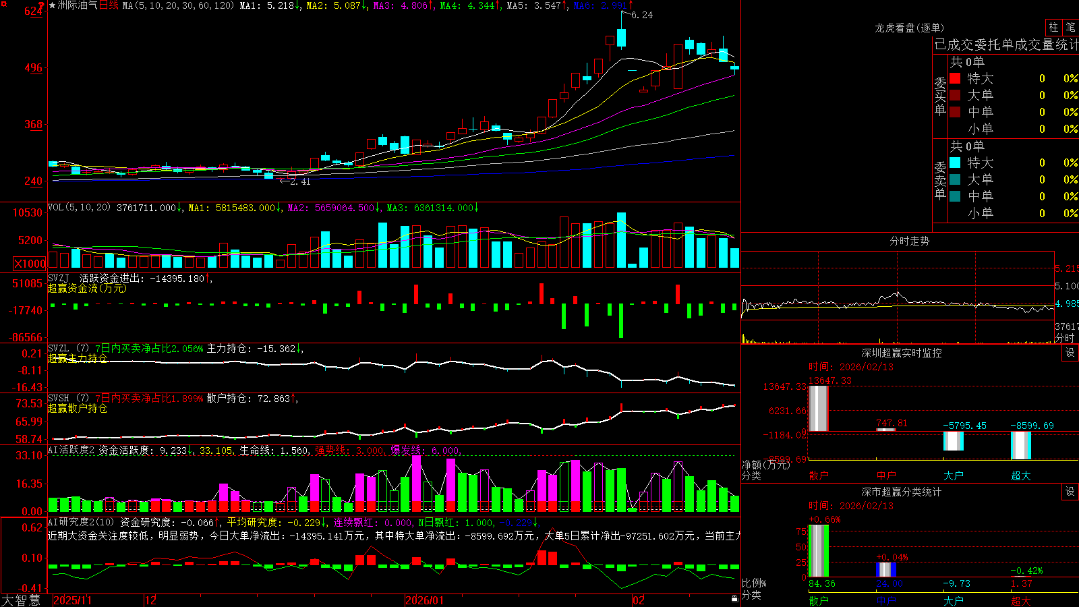Image resolution: width=1079 pixels, height=607 pixels.
Task: Click the 6.24 high price annotation
Action: coord(641,15)
